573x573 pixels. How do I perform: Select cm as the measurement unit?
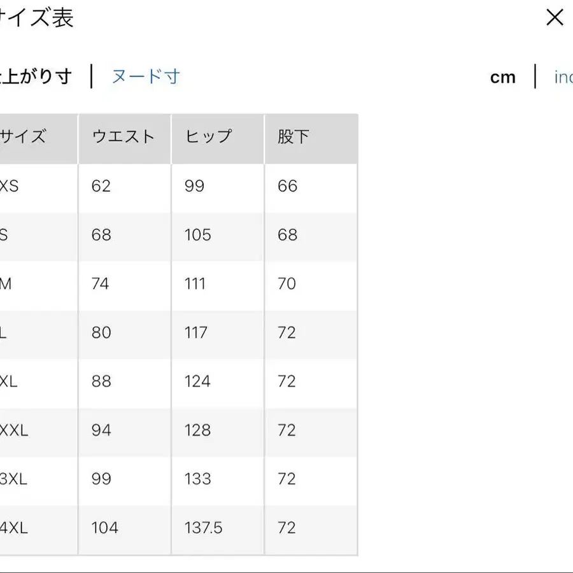(x=504, y=76)
